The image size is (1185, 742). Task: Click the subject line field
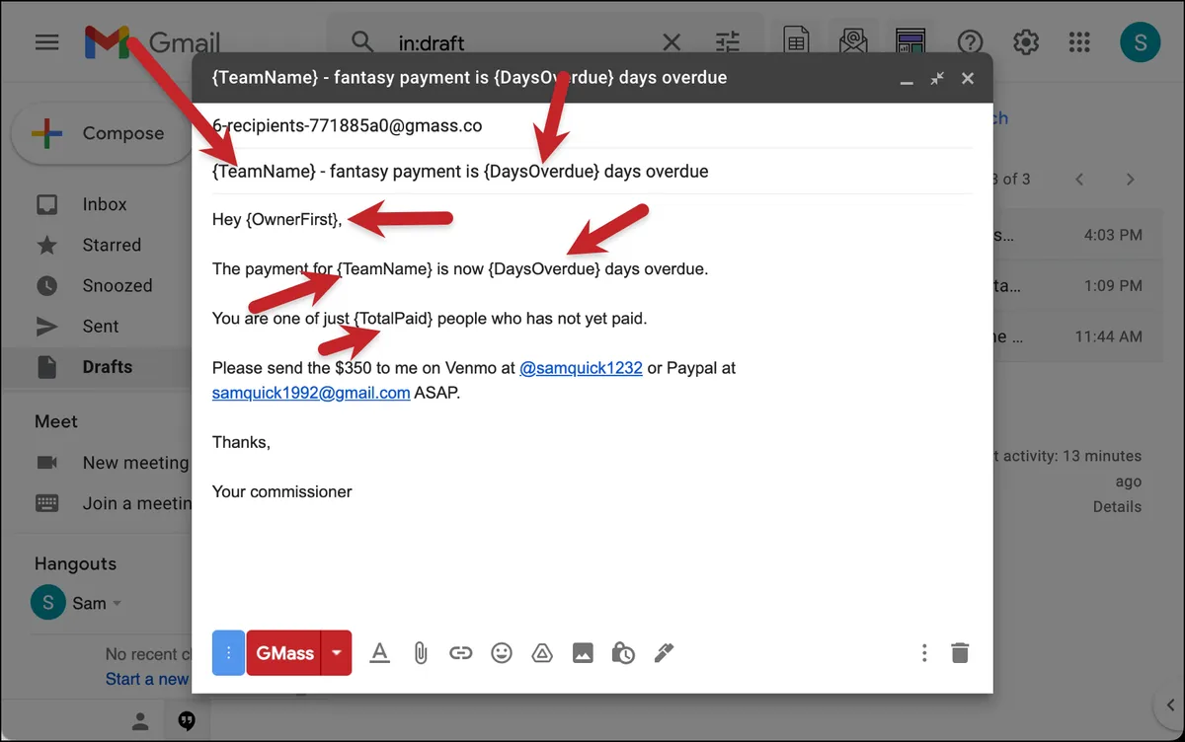pos(592,172)
